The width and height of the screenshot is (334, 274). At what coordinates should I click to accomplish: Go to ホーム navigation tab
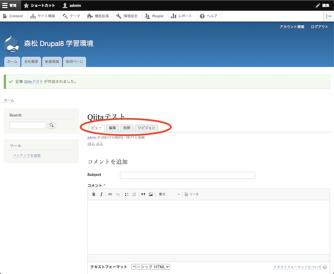(12, 62)
